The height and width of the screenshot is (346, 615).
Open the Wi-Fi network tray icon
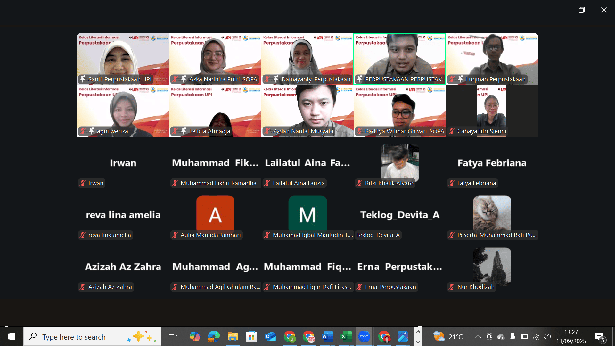click(536, 336)
